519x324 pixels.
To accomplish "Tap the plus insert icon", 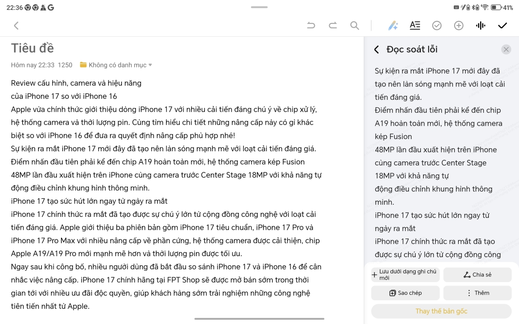I will 458,25.
